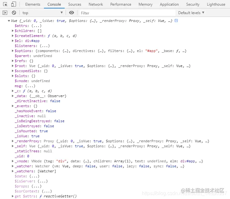
Task: Expand the _self Vue entry
Action: (x=13, y=146)
